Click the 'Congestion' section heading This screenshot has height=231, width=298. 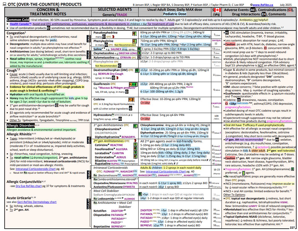pos(16,33)
